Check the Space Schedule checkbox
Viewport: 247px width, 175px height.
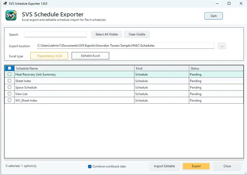10,87
